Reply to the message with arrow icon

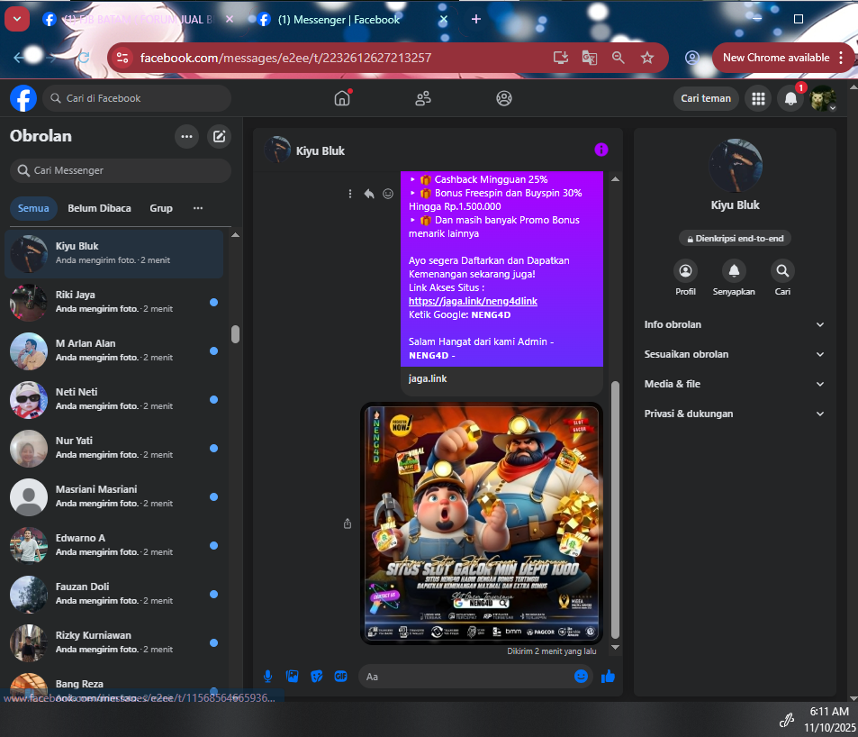point(369,194)
